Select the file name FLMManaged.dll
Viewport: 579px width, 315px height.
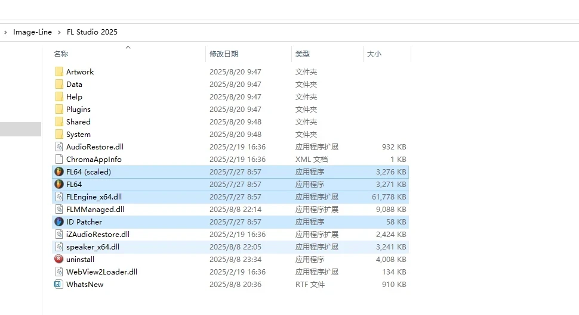coord(96,209)
